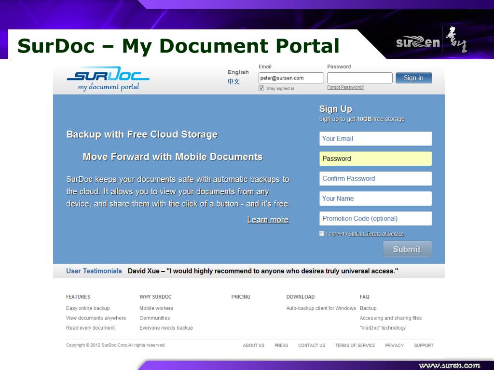Click the View documents anywhere link

click(96, 318)
